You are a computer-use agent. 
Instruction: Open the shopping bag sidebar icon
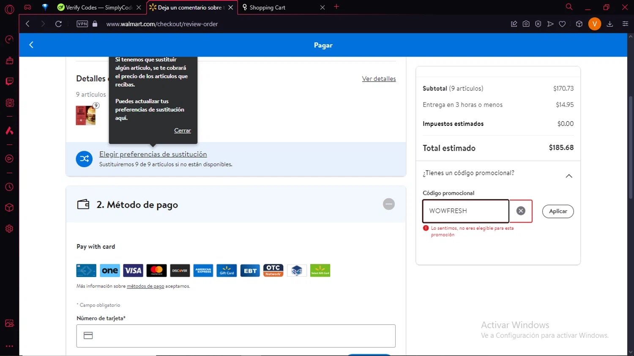[9, 60]
